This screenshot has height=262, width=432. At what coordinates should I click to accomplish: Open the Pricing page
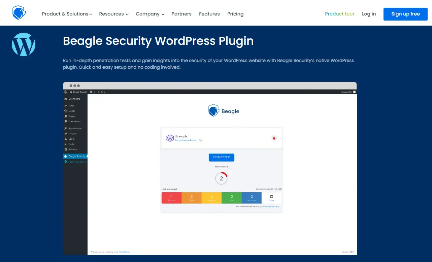click(x=235, y=14)
